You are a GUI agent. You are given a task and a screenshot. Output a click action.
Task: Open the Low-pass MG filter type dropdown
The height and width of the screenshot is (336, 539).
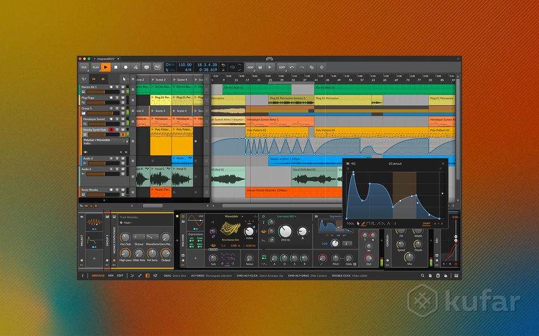click(x=286, y=216)
